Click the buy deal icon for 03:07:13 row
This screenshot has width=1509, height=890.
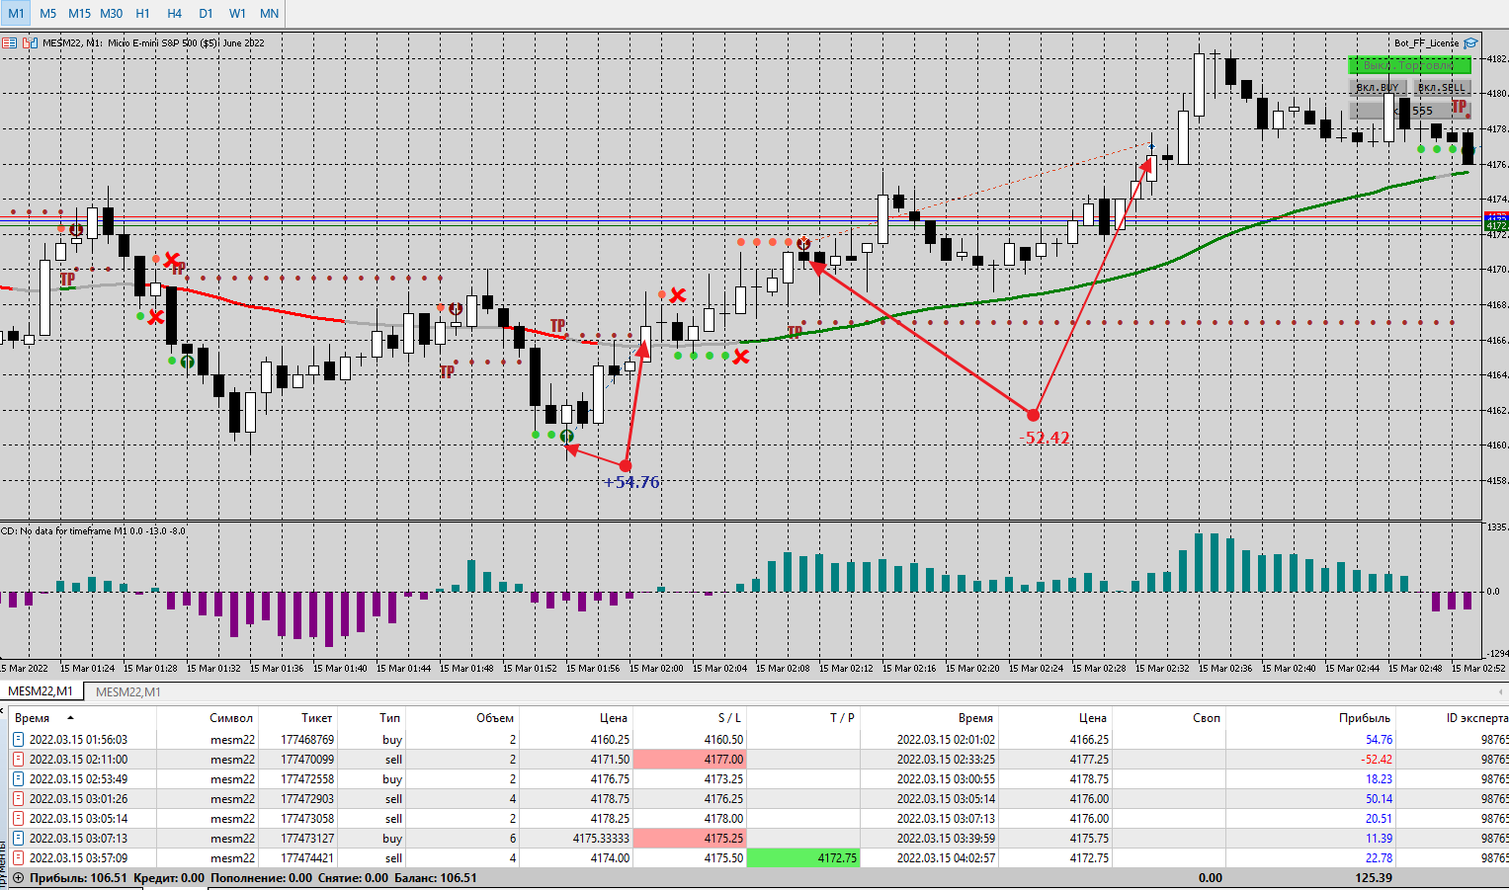click(18, 839)
